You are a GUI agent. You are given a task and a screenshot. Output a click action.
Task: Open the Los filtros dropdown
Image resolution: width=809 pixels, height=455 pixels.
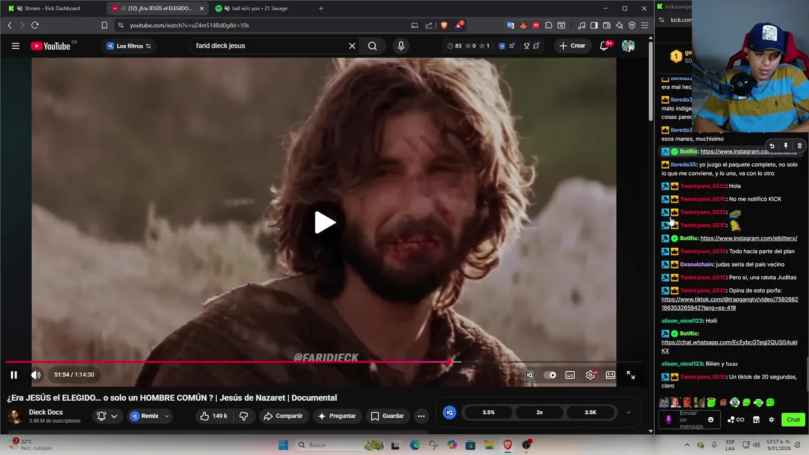[x=129, y=45]
